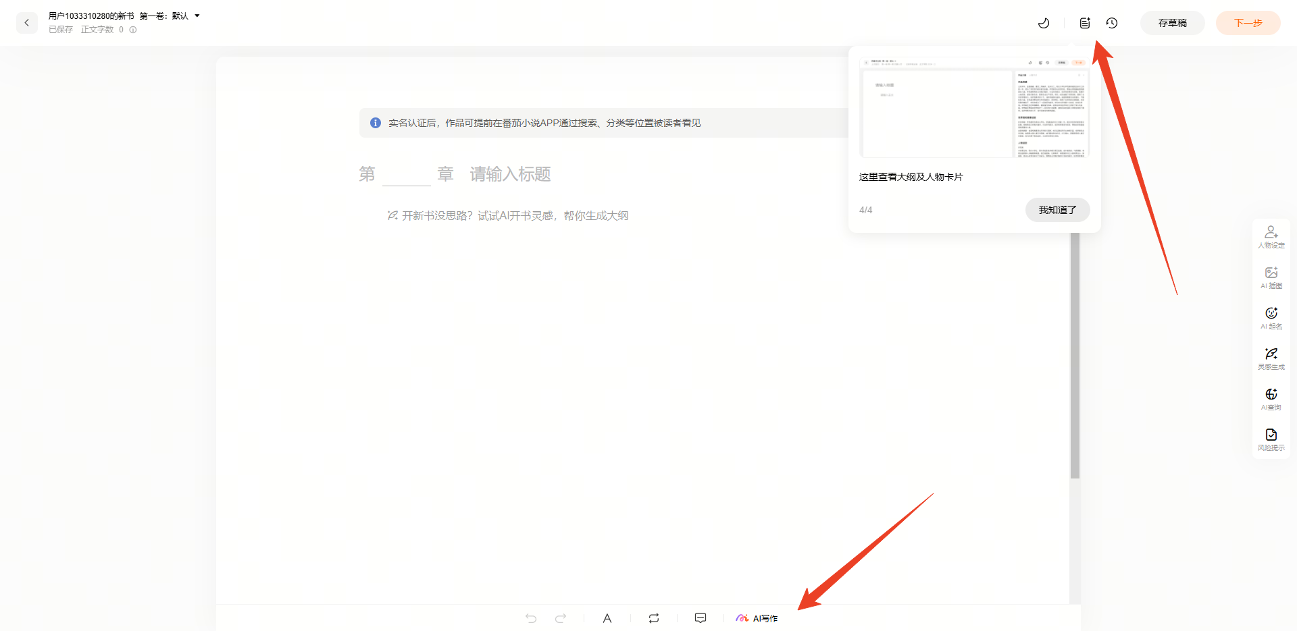Click the 用户1033310280的新书 book title

pyautogui.click(x=91, y=16)
